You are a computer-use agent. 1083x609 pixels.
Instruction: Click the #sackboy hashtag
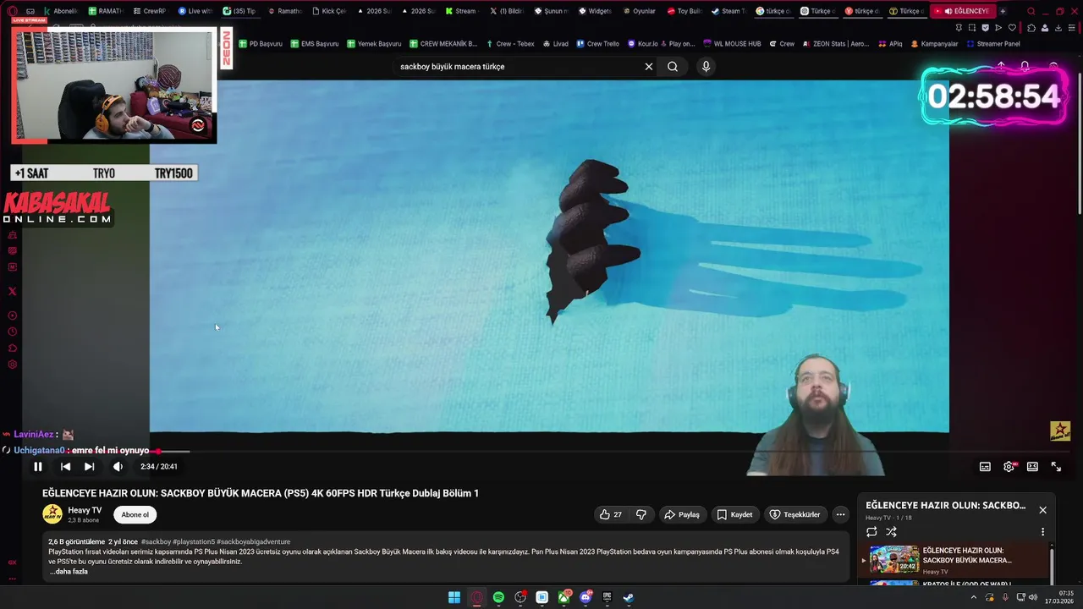[156, 541]
